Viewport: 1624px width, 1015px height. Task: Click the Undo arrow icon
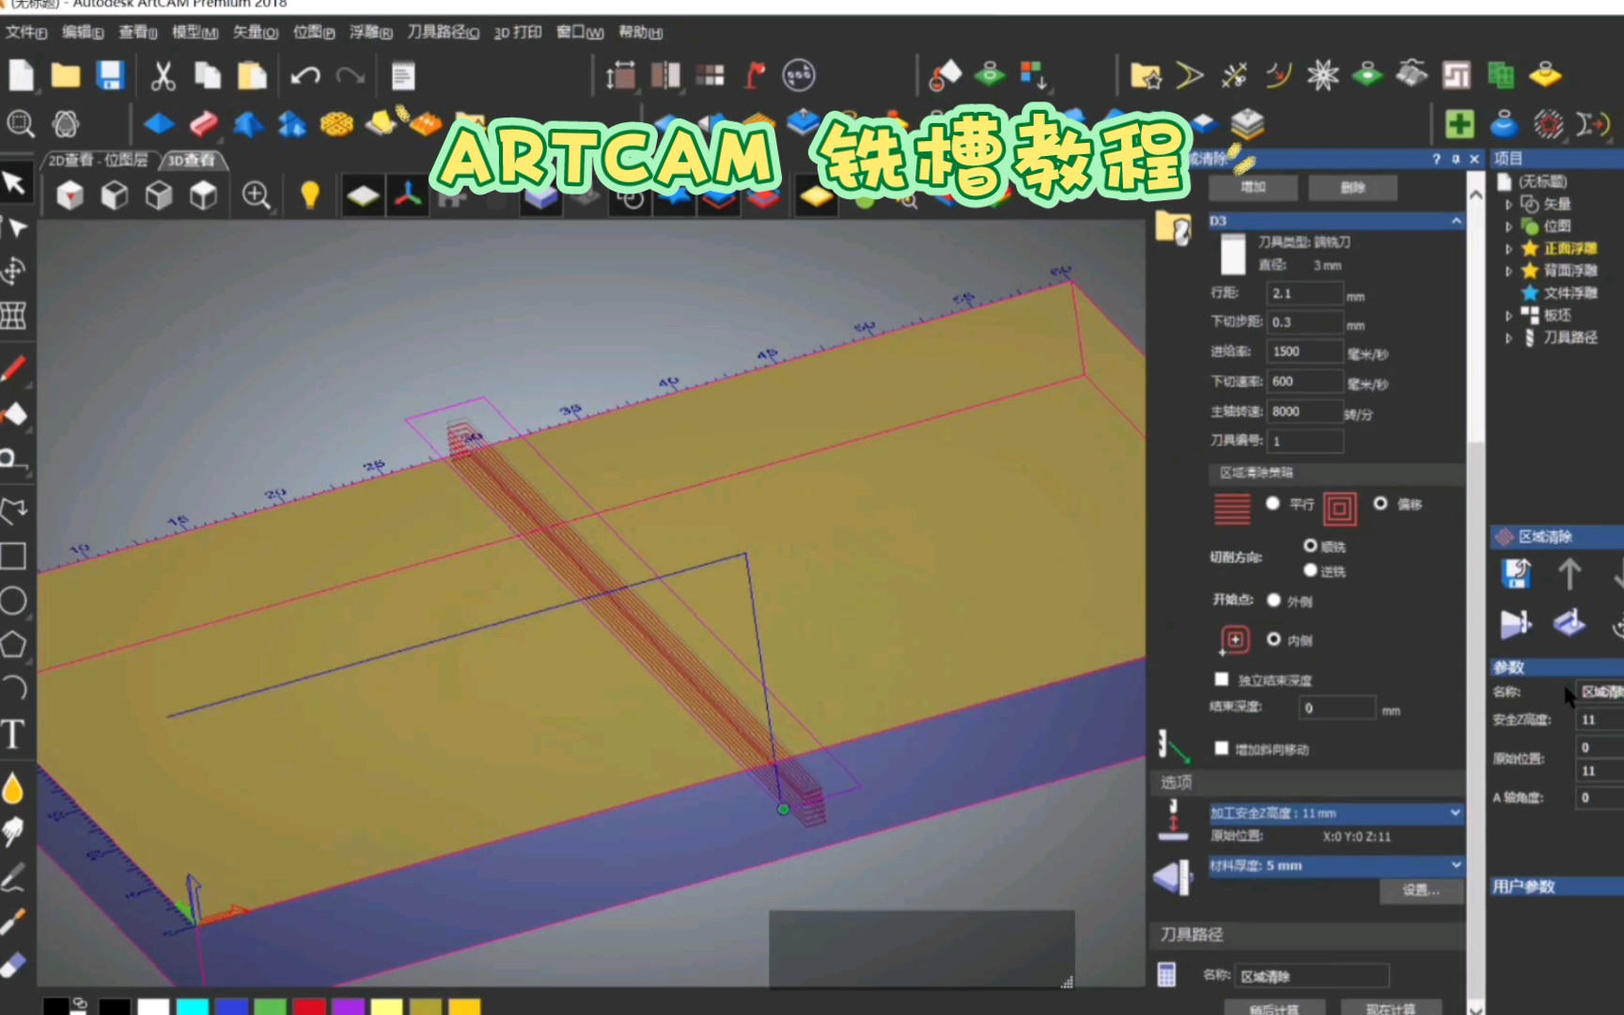point(305,75)
